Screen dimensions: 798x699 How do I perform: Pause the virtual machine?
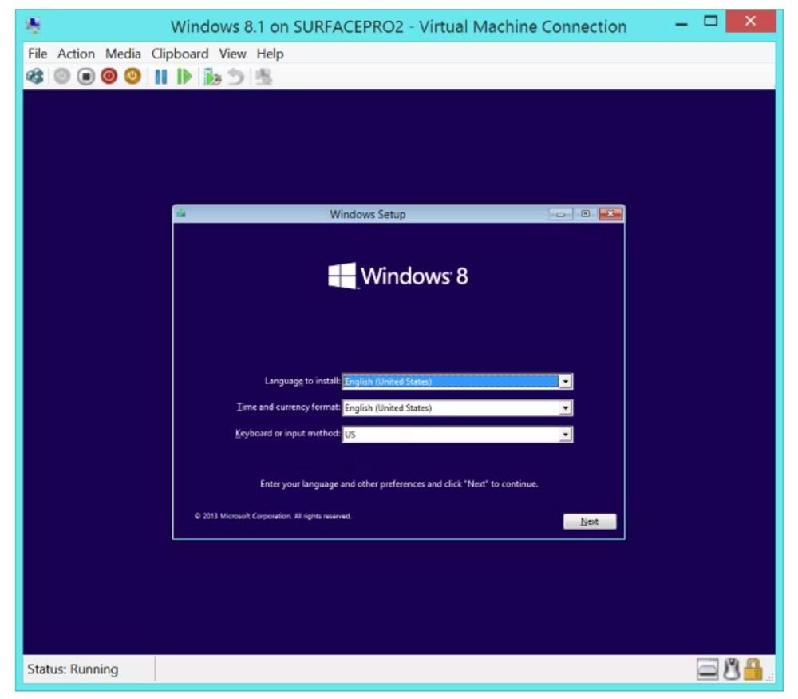[161, 77]
